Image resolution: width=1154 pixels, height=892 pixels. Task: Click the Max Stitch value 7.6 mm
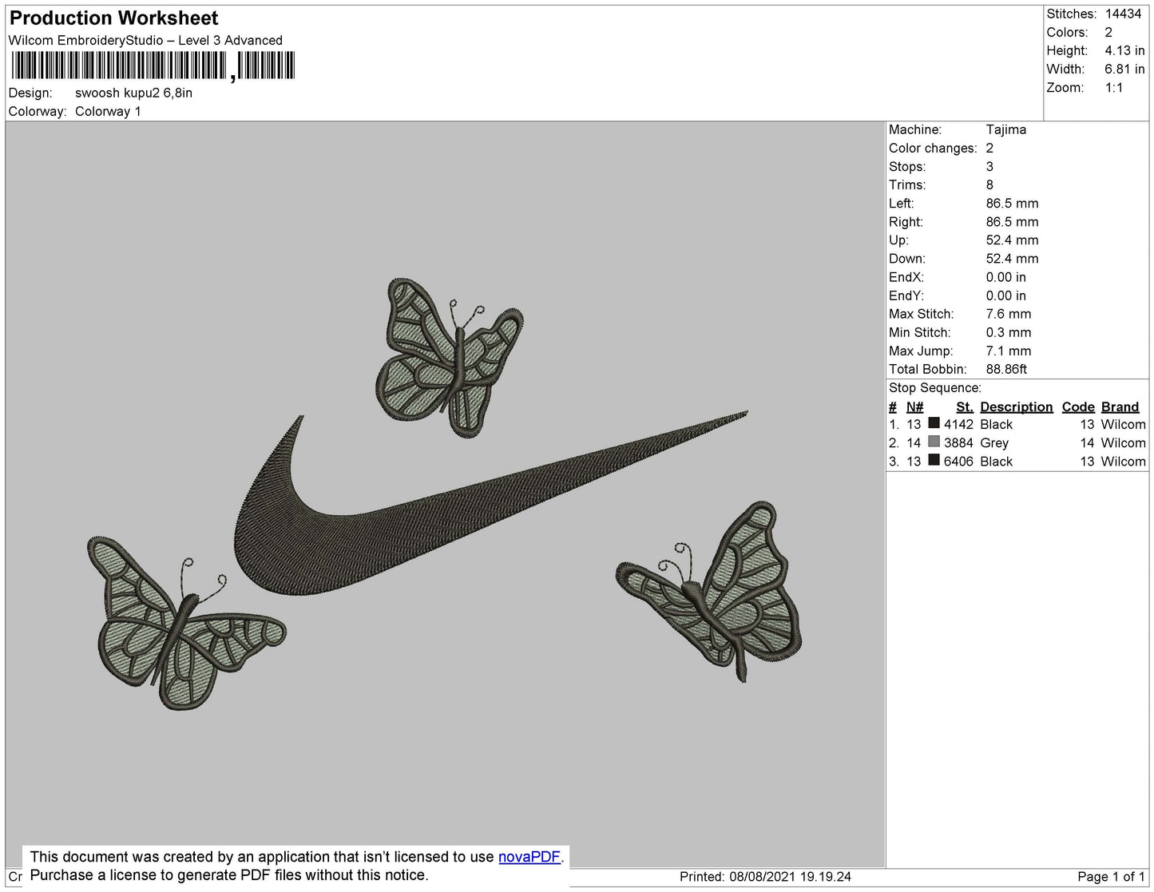tap(1009, 314)
